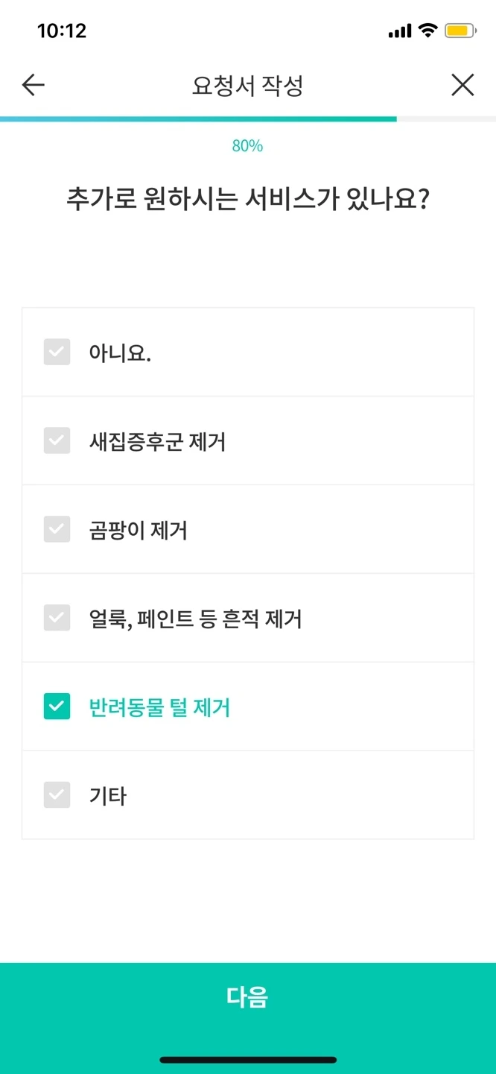Check the 기타 checkbox
This screenshot has height=1074, width=496.
tap(57, 795)
